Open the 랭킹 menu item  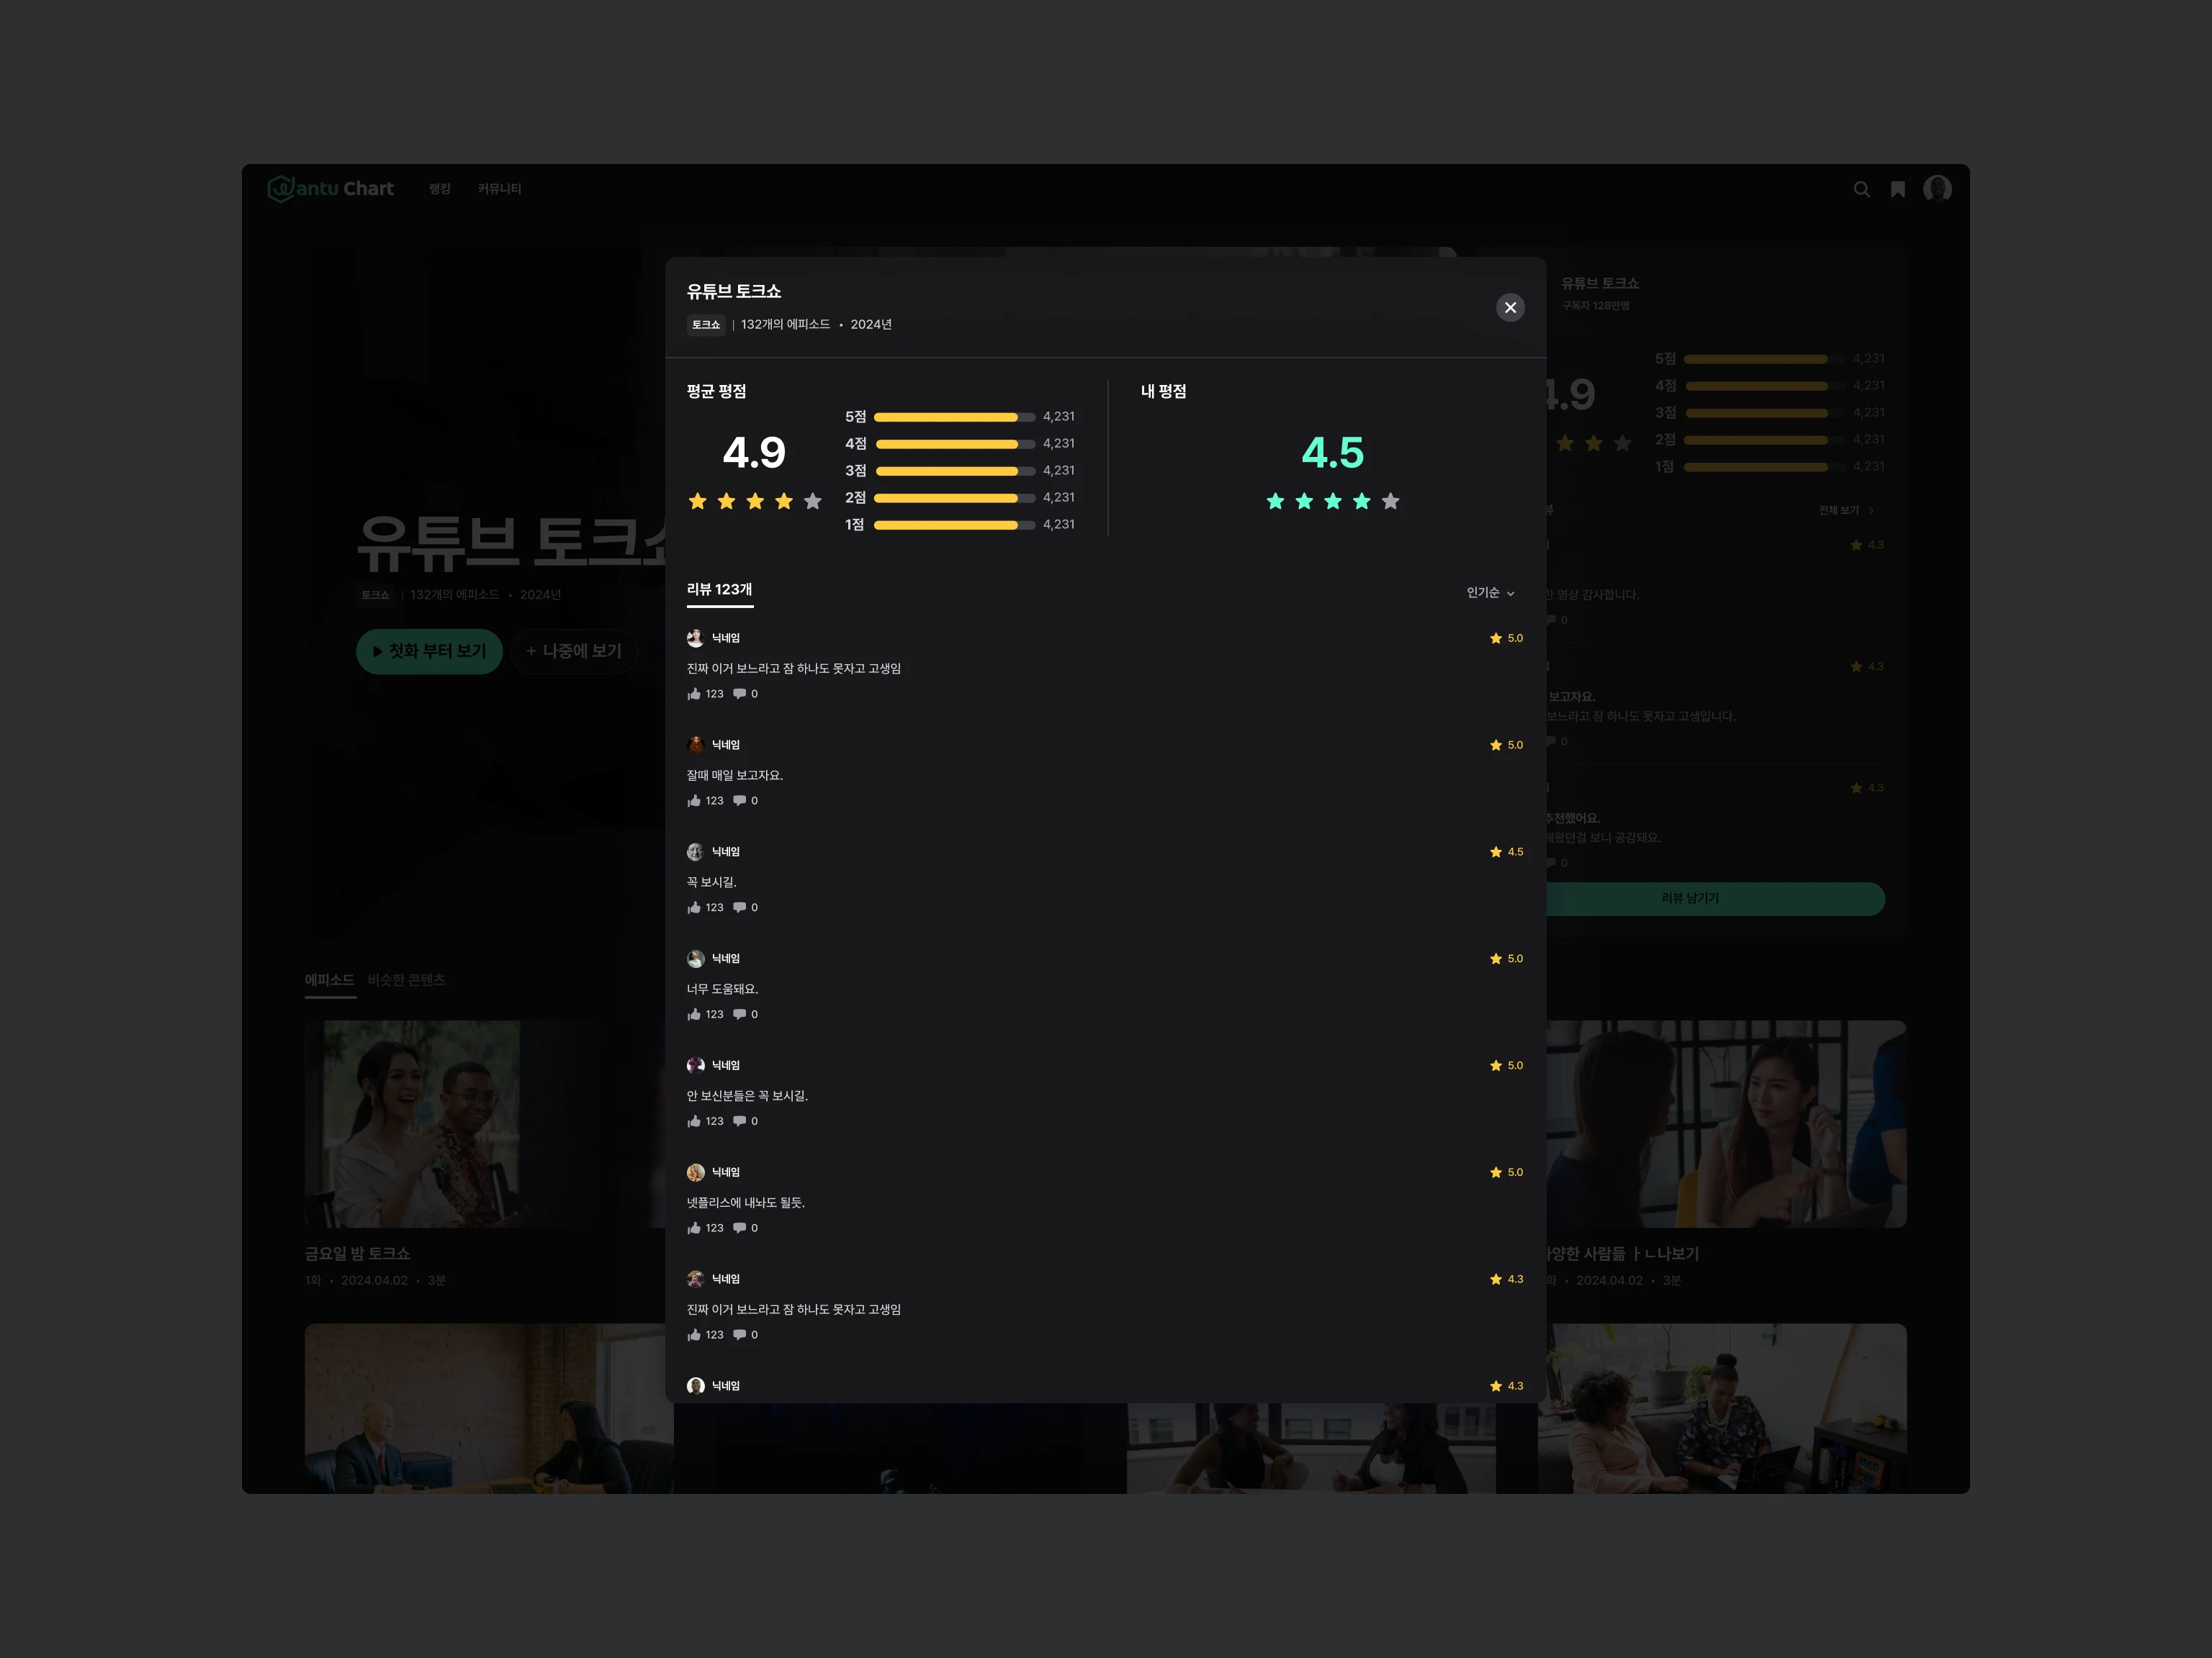(x=440, y=189)
